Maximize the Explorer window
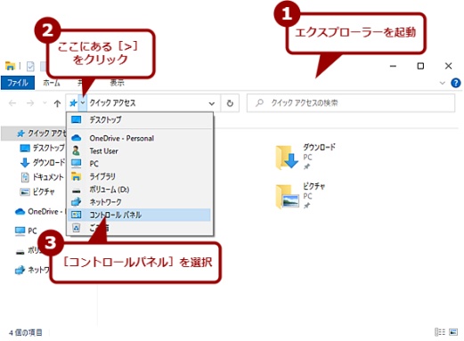Viewport: 464px width, 341px height. point(420,66)
